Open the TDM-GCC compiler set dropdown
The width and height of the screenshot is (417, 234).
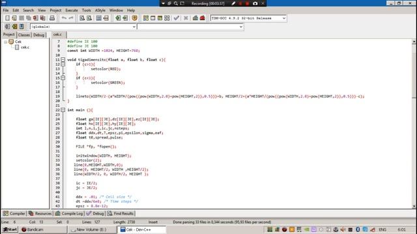[x=284, y=18]
